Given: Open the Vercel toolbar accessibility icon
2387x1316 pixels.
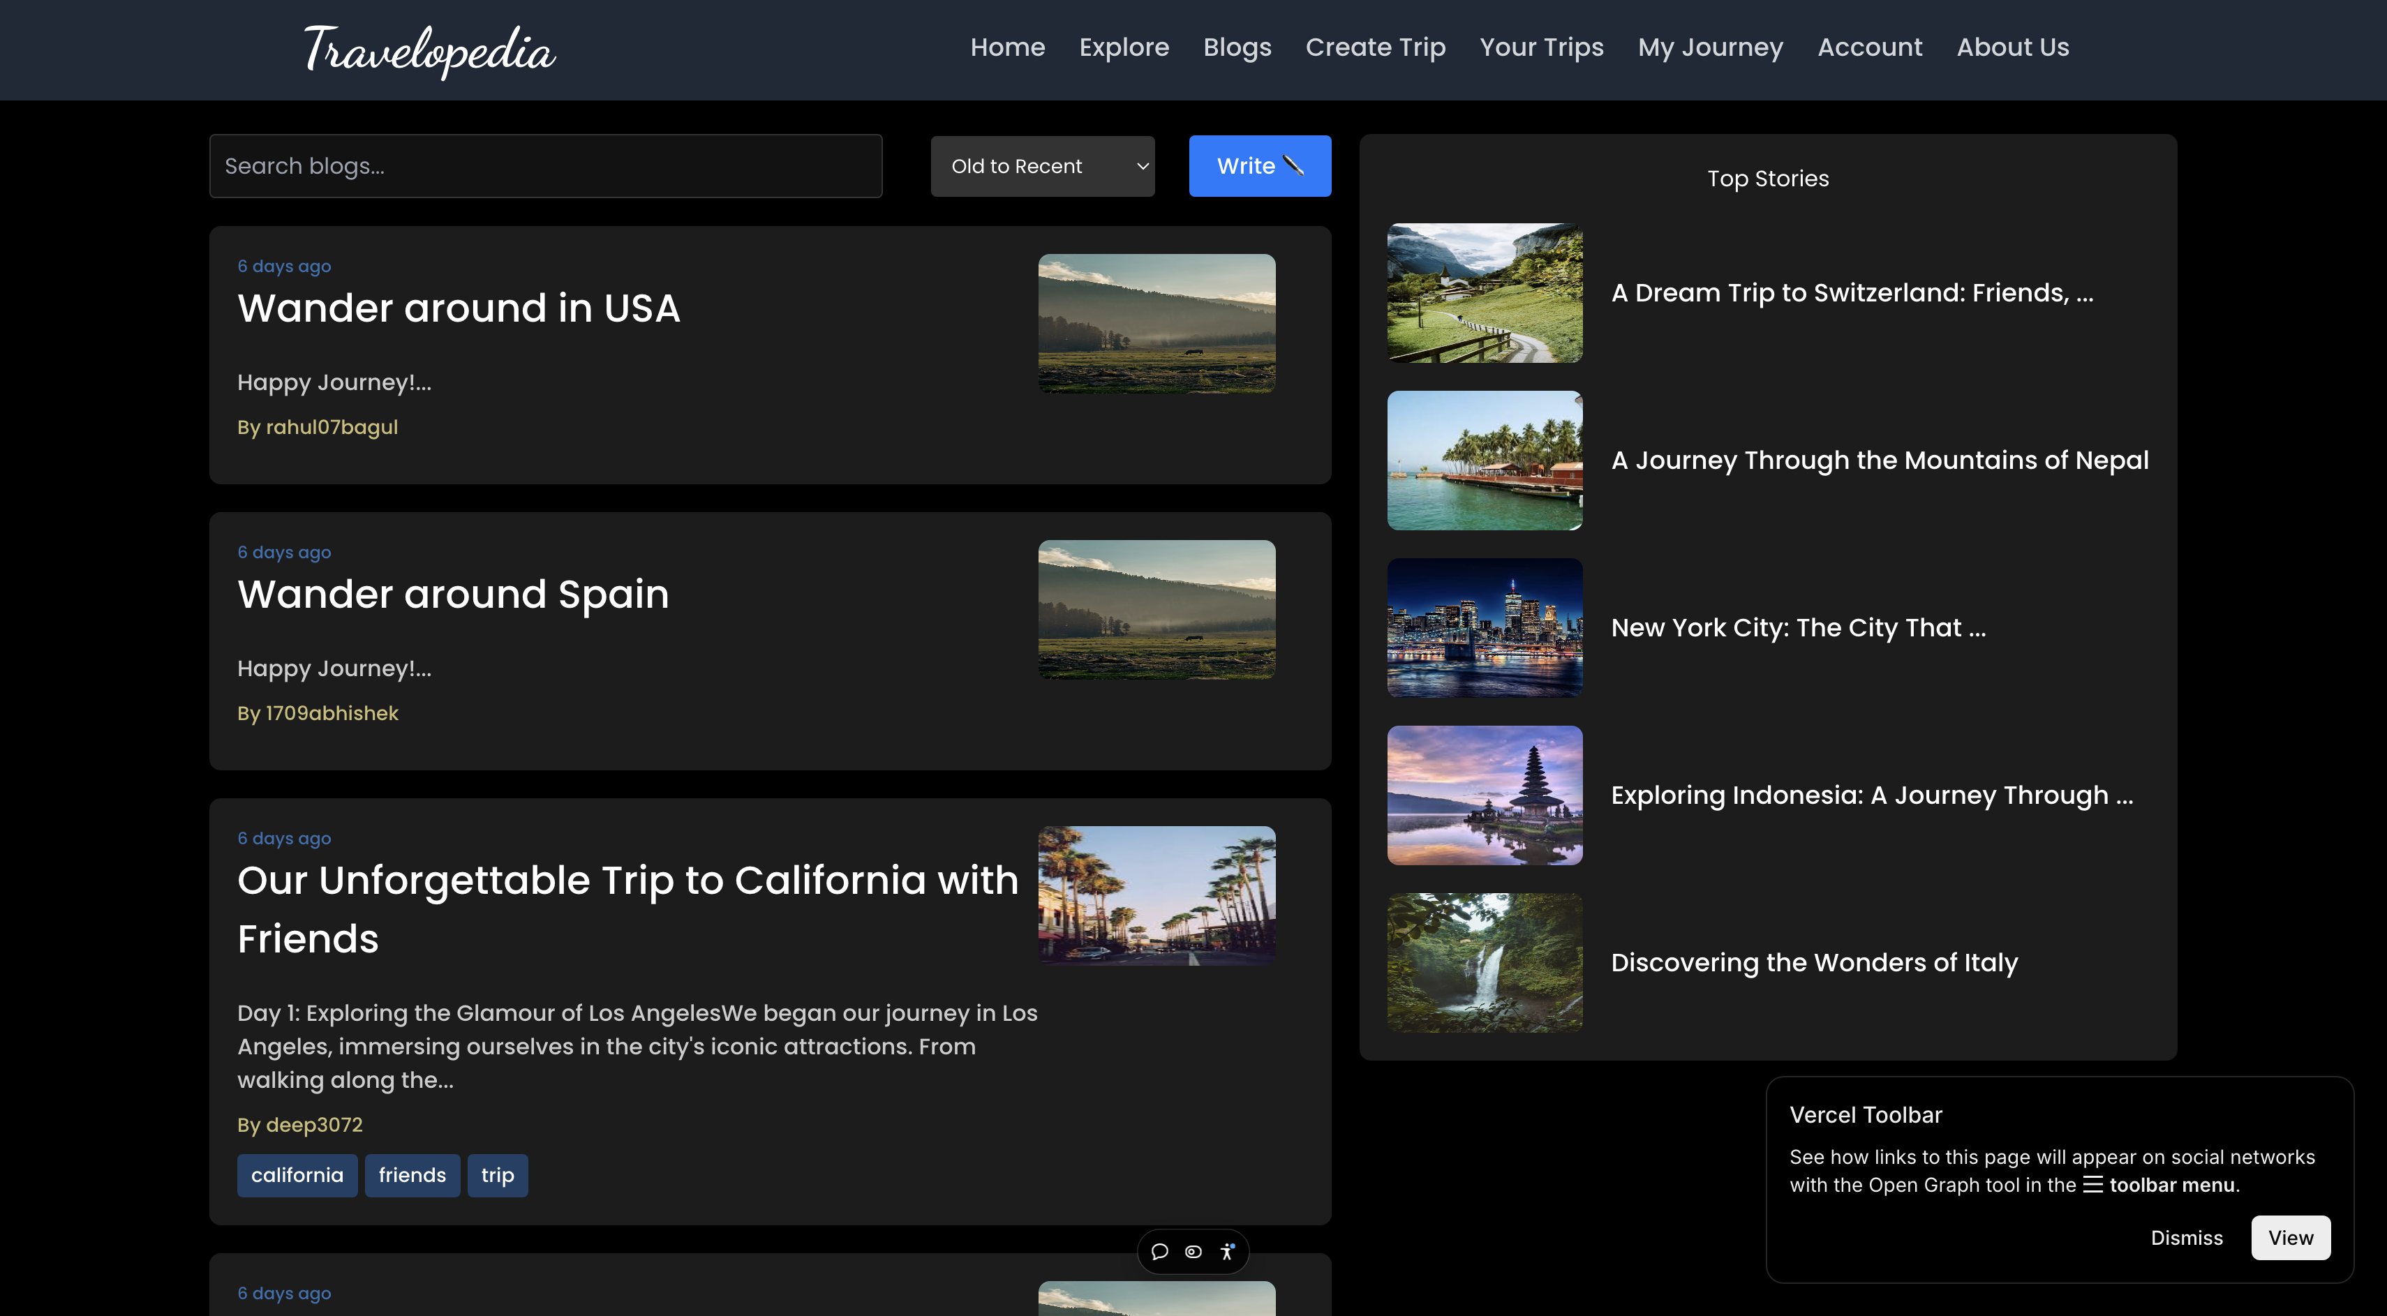Looking at the screenshot, I should 1227,1252.
